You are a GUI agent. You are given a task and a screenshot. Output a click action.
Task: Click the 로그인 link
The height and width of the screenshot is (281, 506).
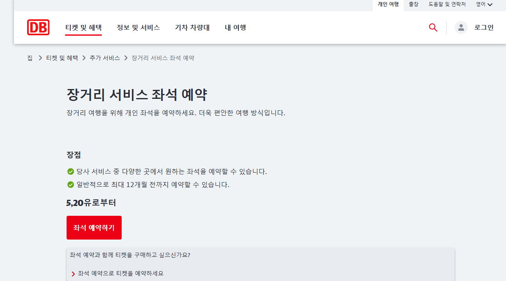[484, 27]
